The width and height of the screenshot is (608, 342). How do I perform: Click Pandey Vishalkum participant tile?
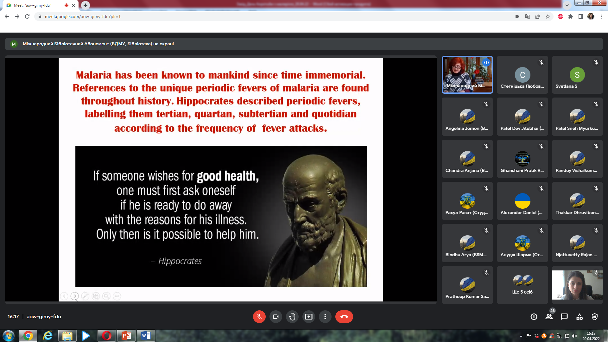tap(577, 159)
